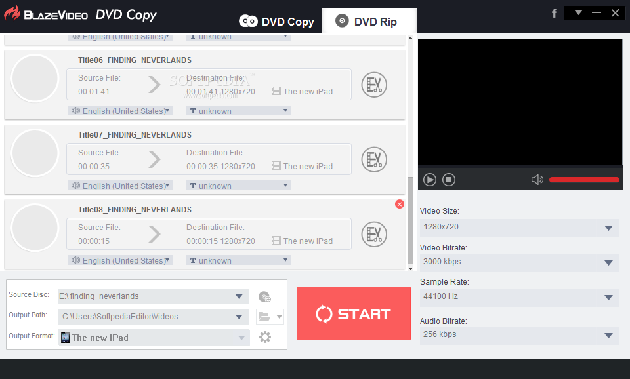Adjust the red volume slider

584,180
